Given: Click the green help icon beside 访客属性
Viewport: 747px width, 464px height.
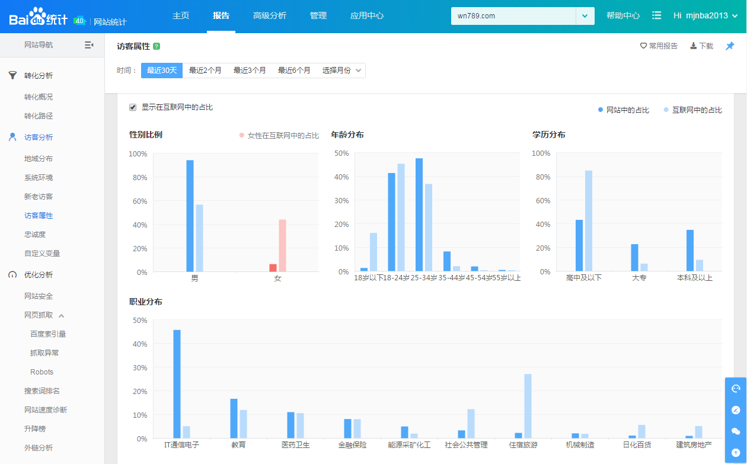Looking at the screenshot, I should tap(157, 46).
